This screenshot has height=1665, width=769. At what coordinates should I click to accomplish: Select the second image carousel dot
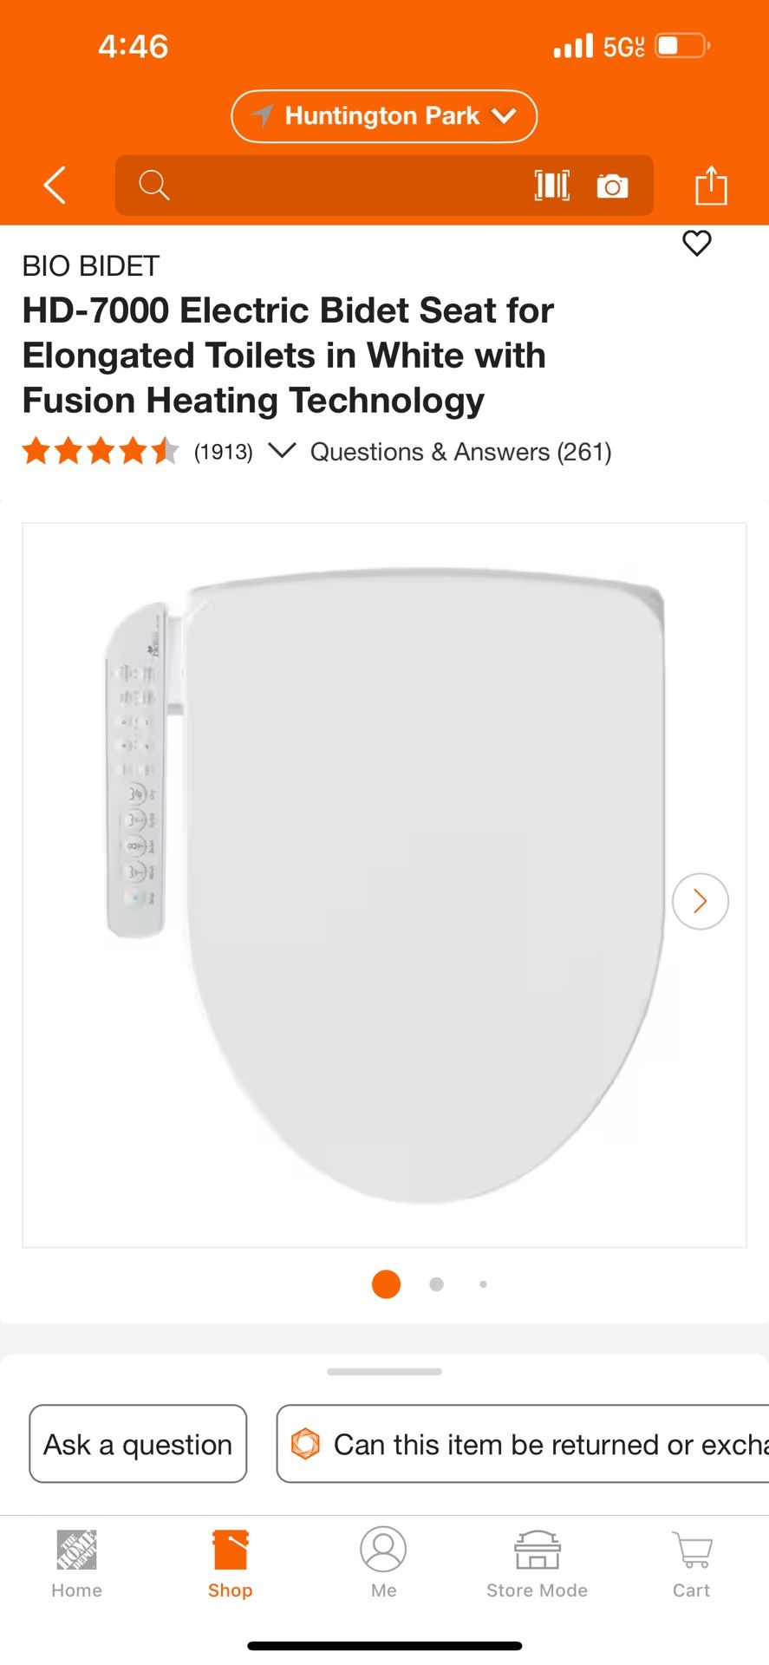click(x=437, y=1284)
